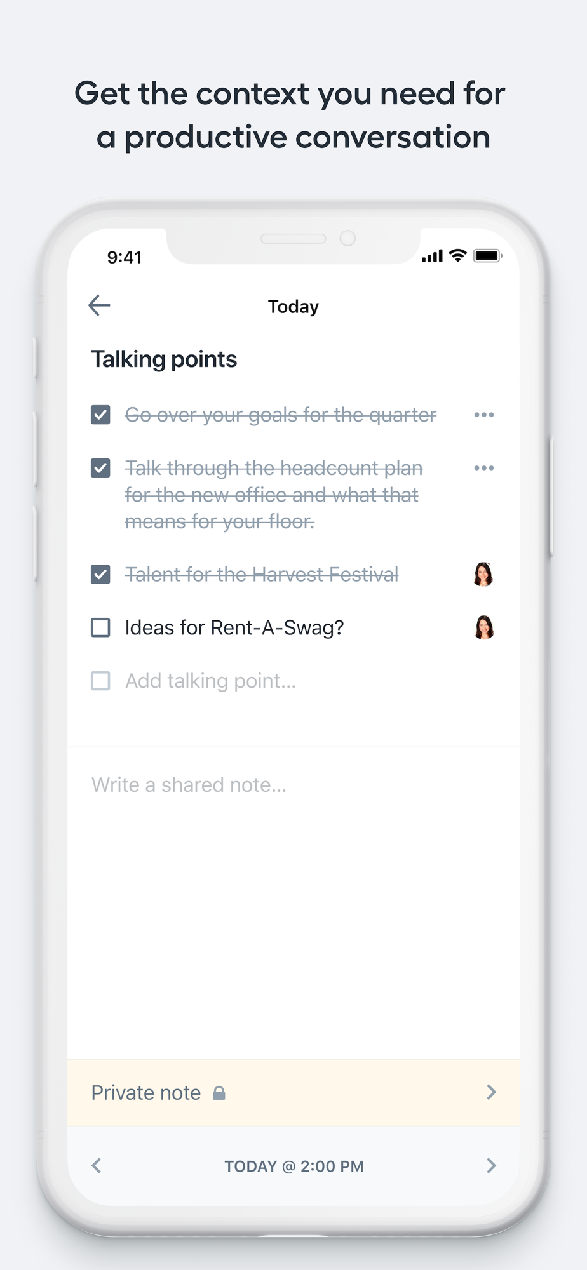Tap the Today title in header
The image size is (587, 1270).
pos(293,307)
